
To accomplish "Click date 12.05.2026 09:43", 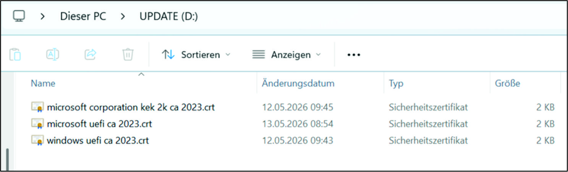I will tap(298, 141).
